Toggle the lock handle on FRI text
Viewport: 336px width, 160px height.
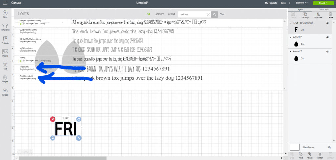[x=52, y=138]
